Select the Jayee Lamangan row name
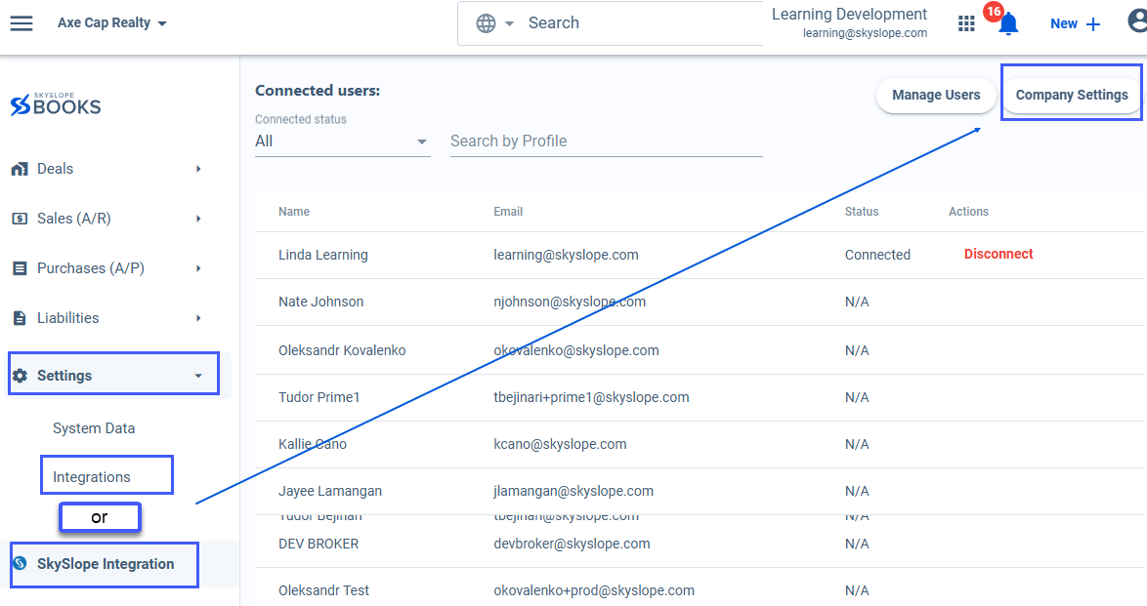 coord(330,491)
